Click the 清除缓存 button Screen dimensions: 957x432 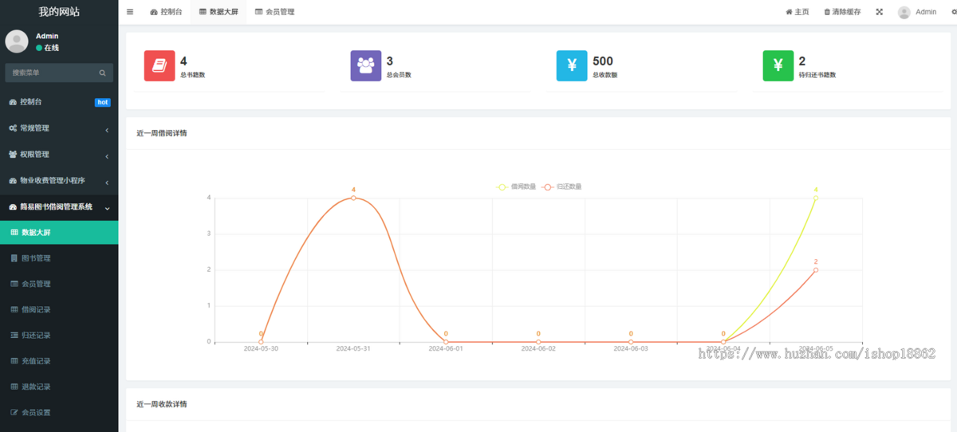tap(842, 12)
